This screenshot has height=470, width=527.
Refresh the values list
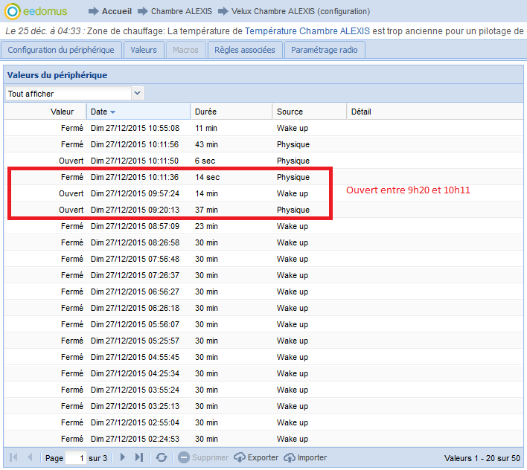162,457
